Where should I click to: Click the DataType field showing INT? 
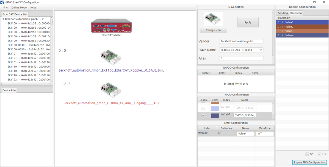(265, 134)
